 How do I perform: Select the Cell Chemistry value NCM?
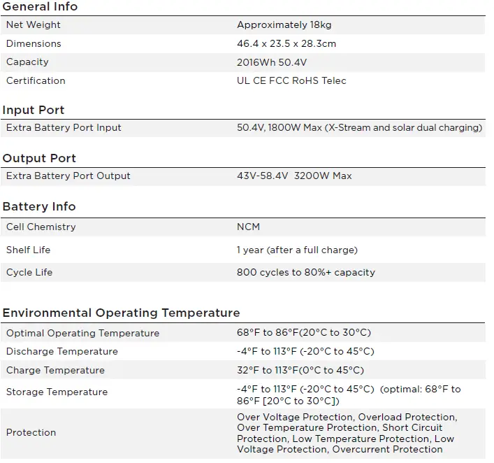(x=249, y=227)
